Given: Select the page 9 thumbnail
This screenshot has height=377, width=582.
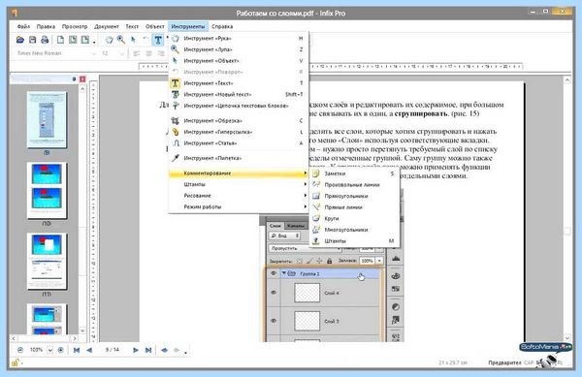Looking at the screenshot, I should (x=47, y=120).
